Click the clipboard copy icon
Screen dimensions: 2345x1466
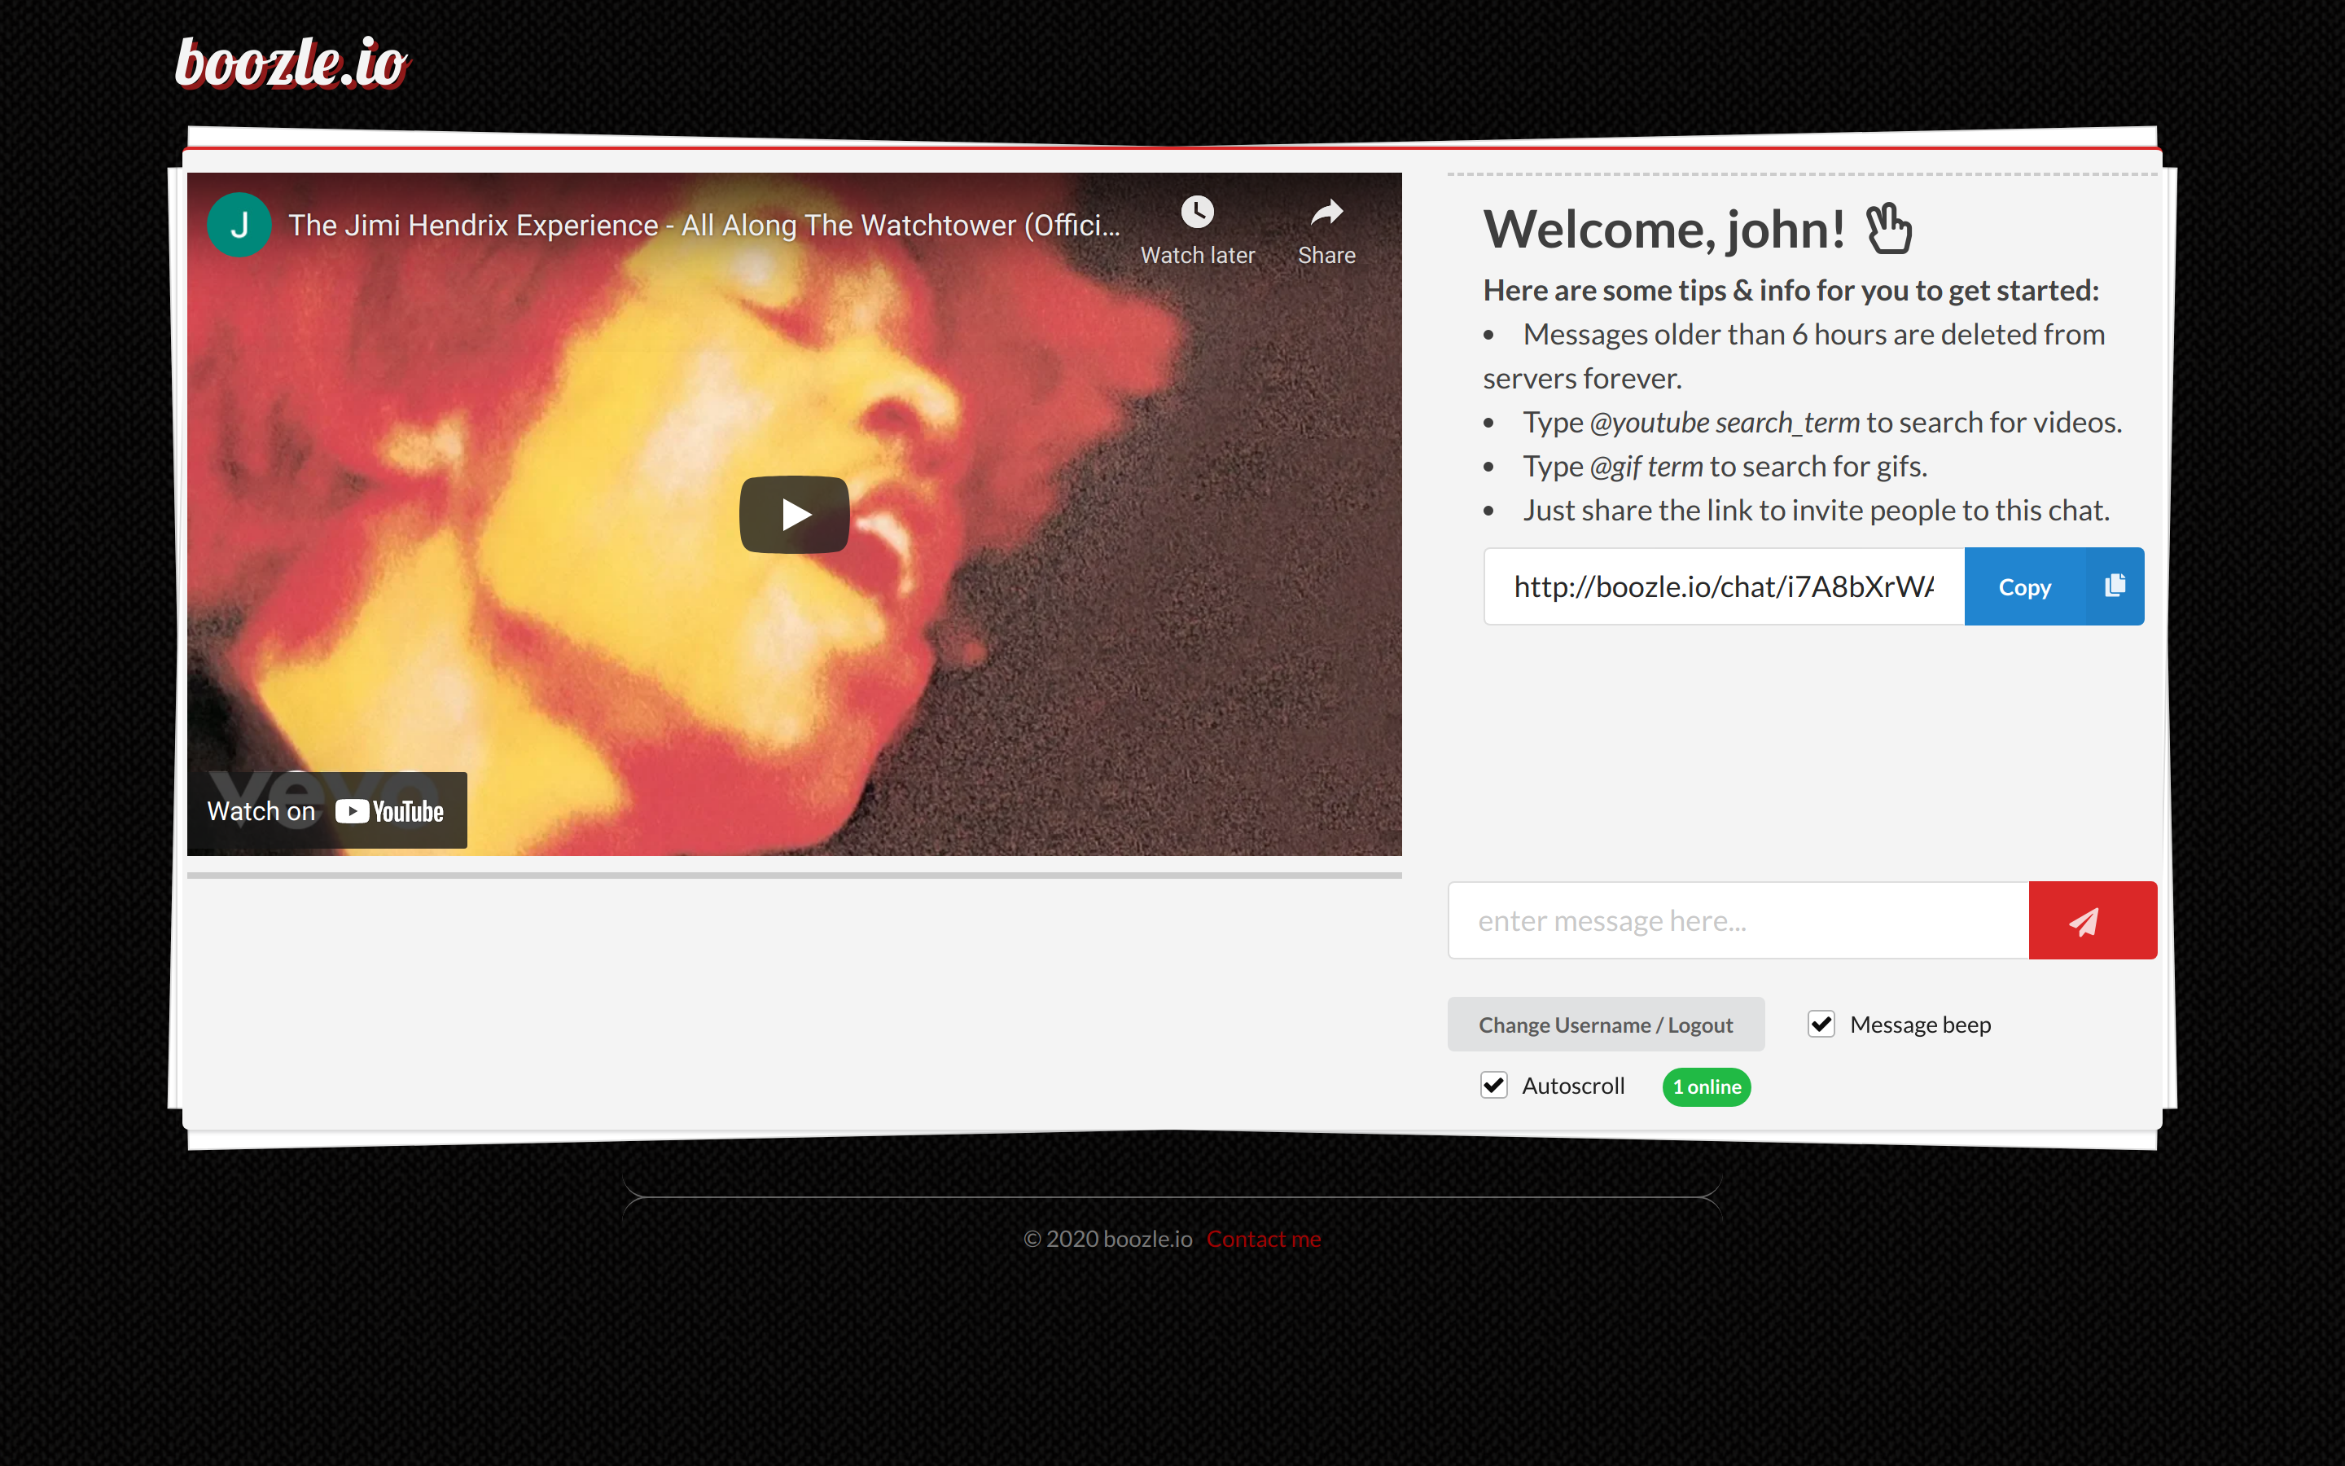pos(2115,586)
